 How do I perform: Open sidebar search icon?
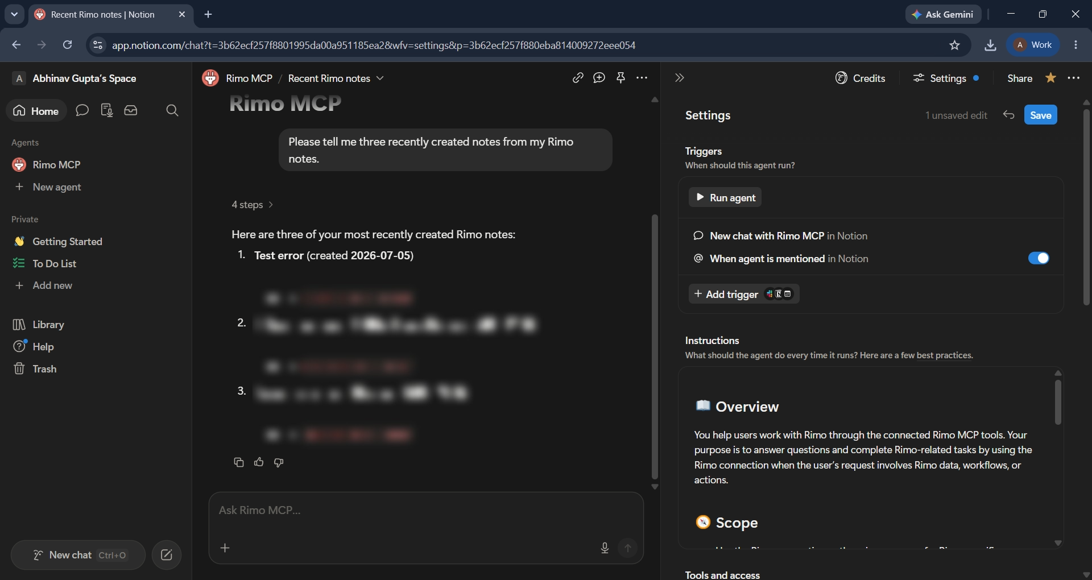(x=172, y=110)
